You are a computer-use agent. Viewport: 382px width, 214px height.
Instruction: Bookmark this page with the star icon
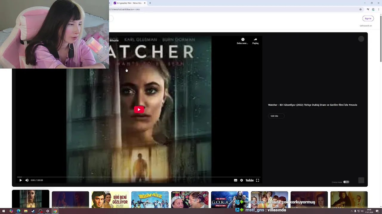pos(361,9)
